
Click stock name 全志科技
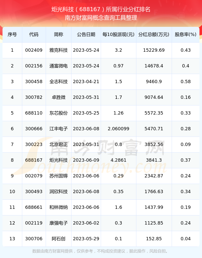tap(59, 82)
